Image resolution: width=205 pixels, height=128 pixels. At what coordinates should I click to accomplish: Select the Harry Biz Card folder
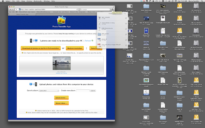(x=163, y=44)
